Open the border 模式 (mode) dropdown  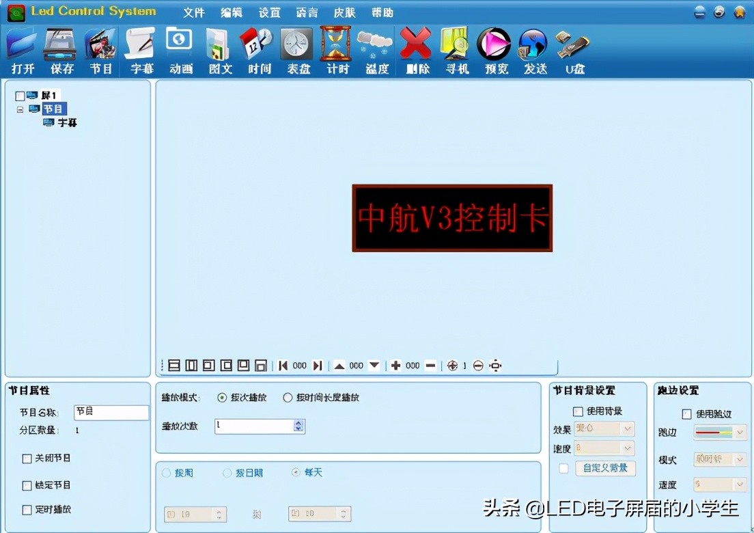tap(721, 460)
